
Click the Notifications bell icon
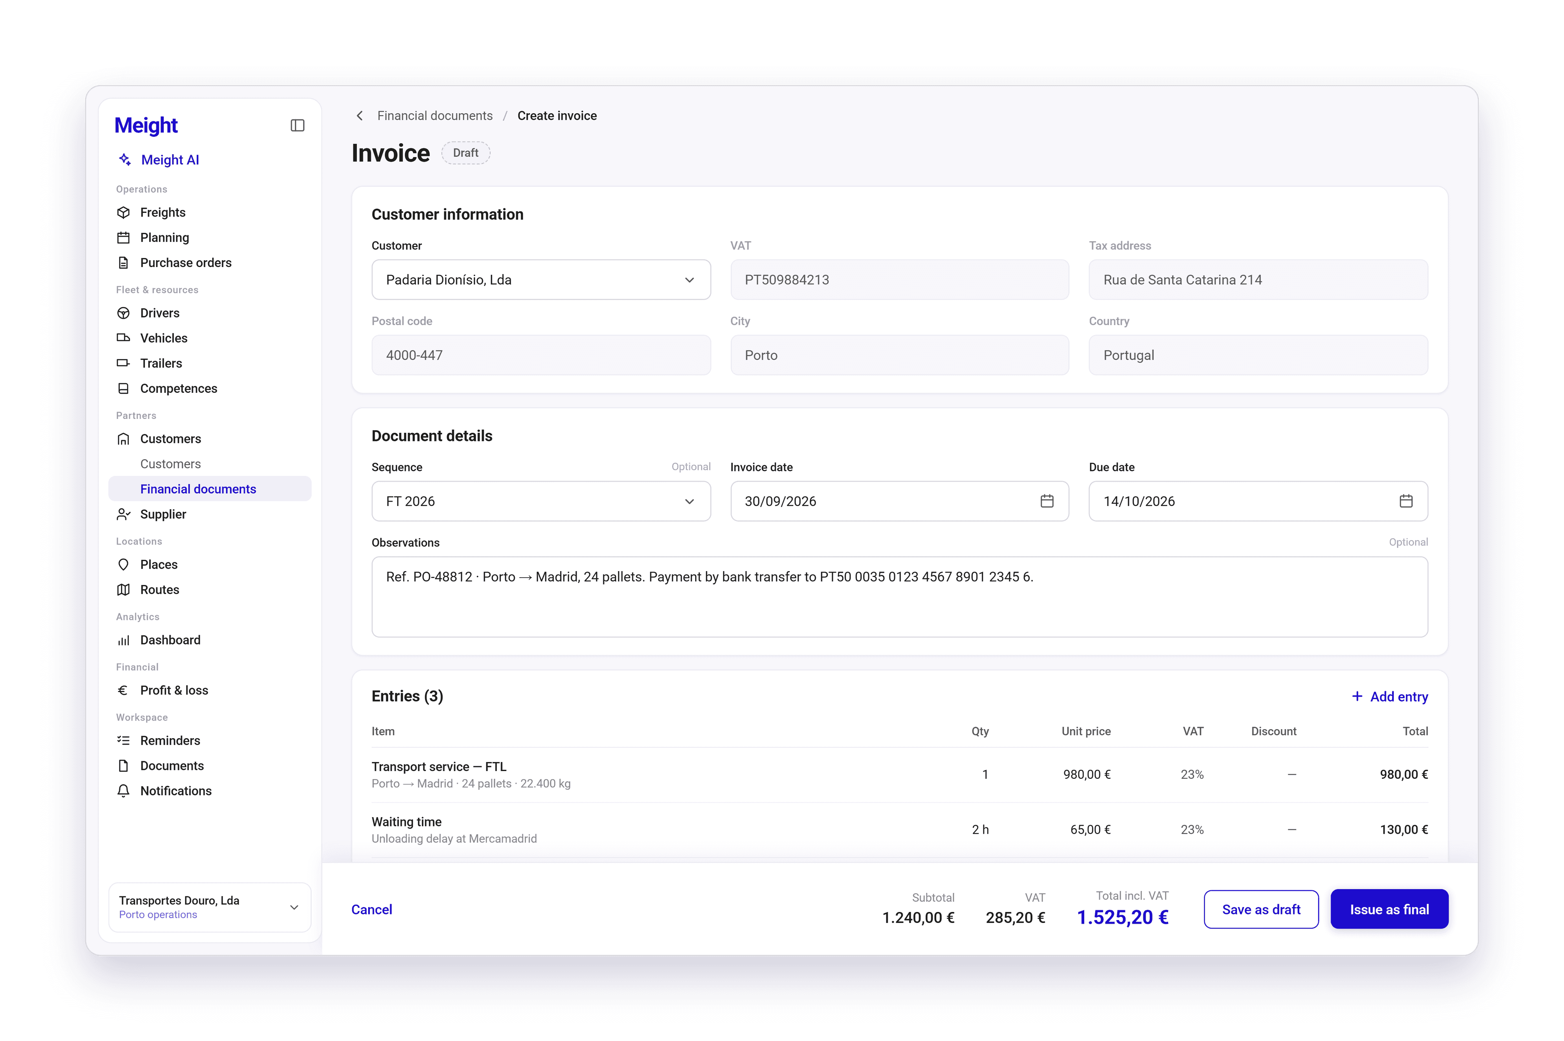click(x=123, y=791)
